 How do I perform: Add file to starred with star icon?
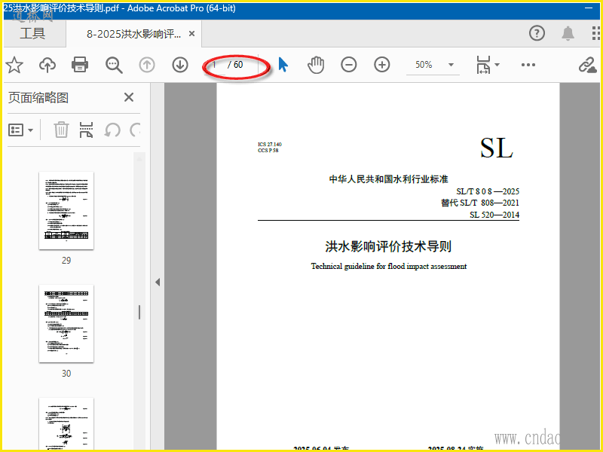(x=14, y=65)
